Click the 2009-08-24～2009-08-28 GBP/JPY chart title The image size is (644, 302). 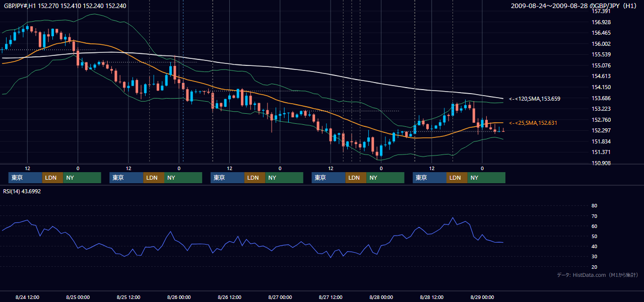coord(575,6)
